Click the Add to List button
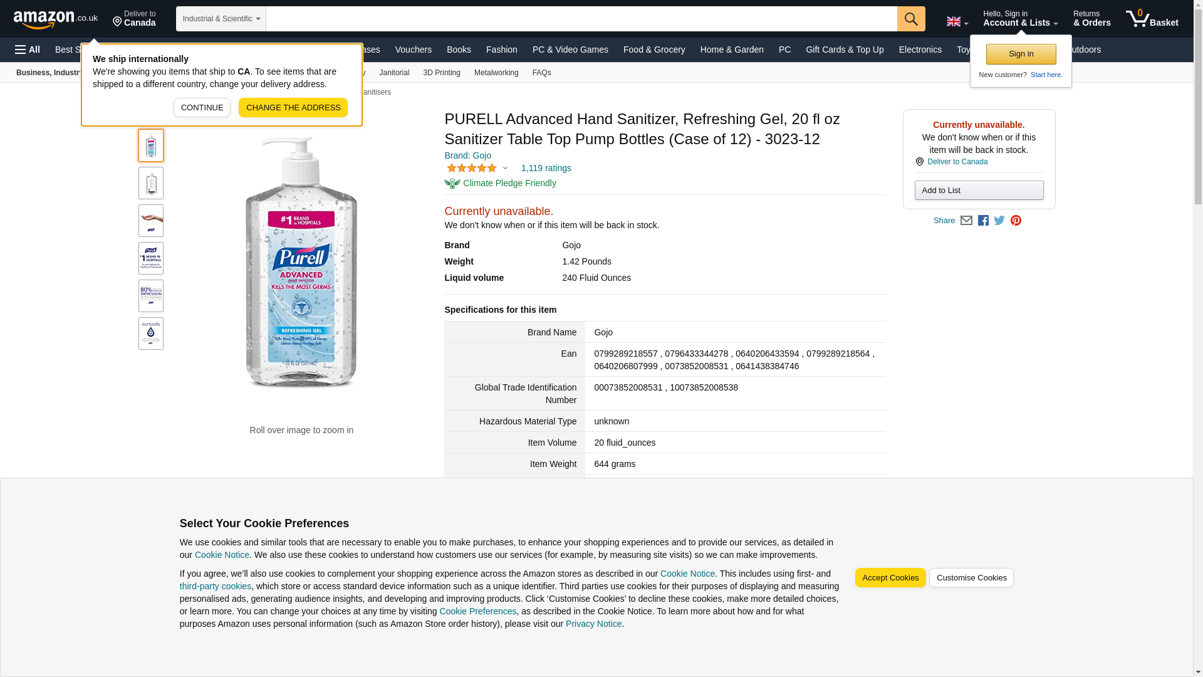1203x677 pixels. pos(978,190)
